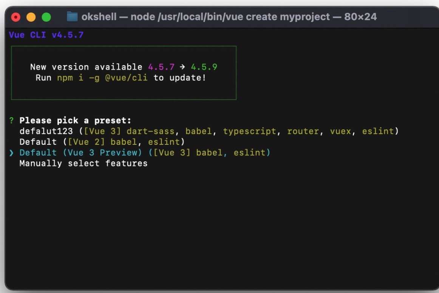This screenshot has height=293, width=439.
Task: Click the Vue CLI v4.5.7 header
Action: tap(46, 35)
